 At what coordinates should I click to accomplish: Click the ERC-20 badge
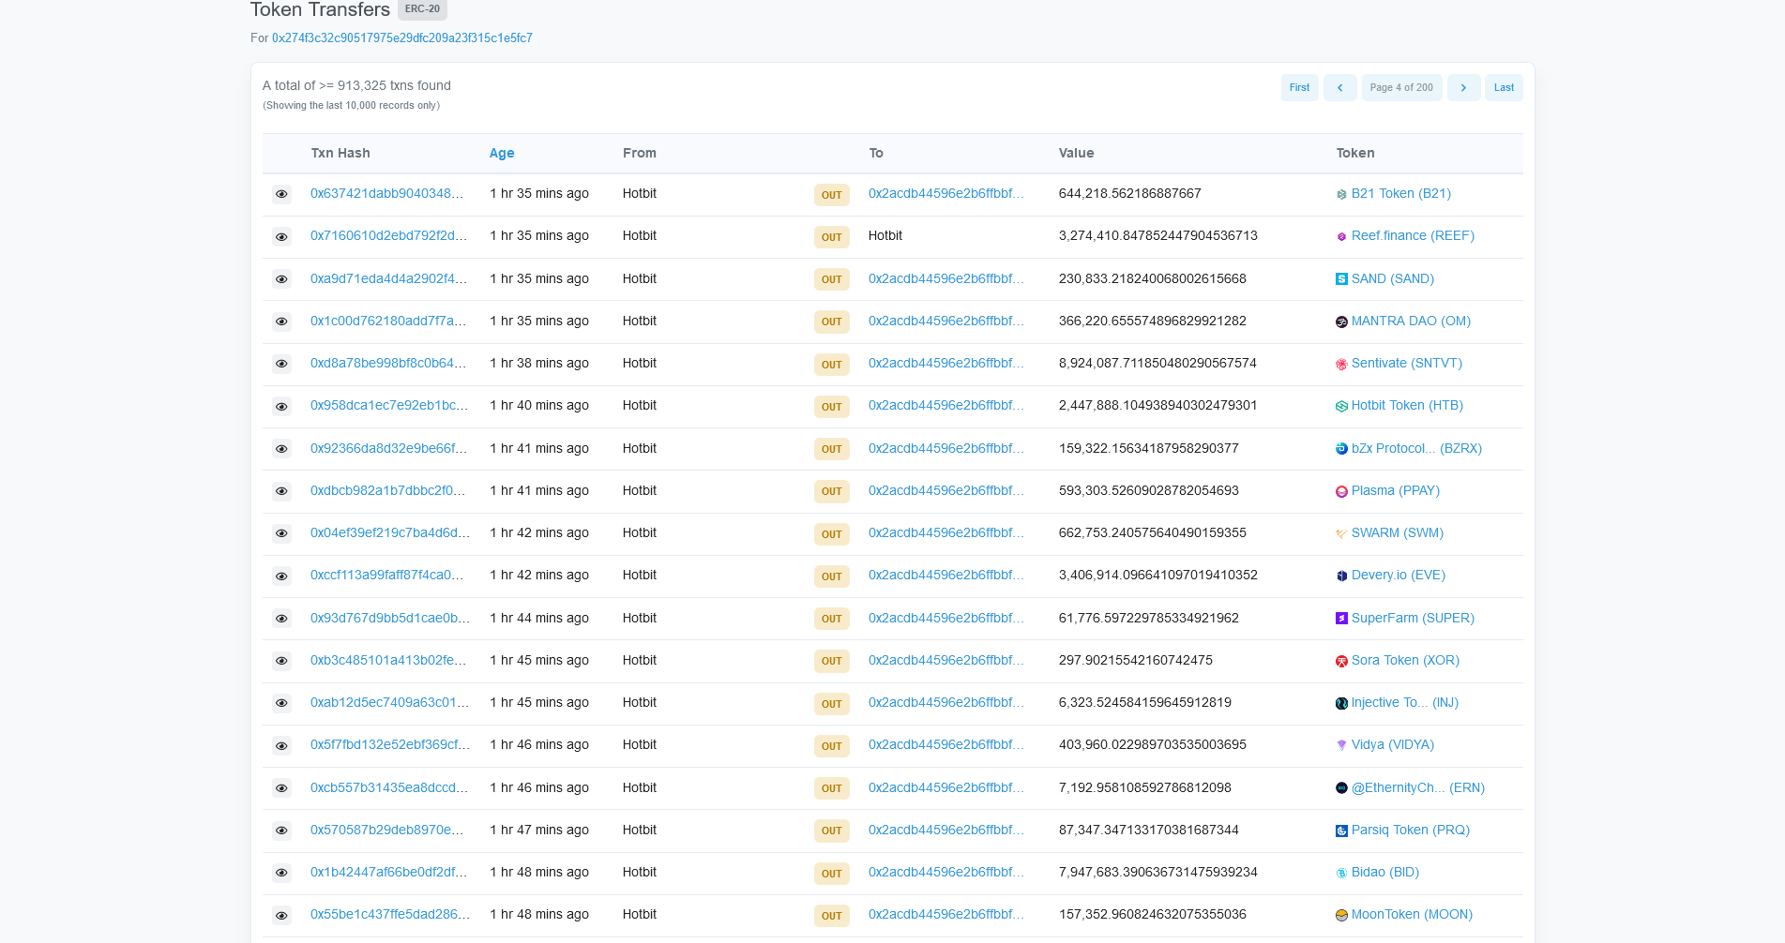[422, 9]
